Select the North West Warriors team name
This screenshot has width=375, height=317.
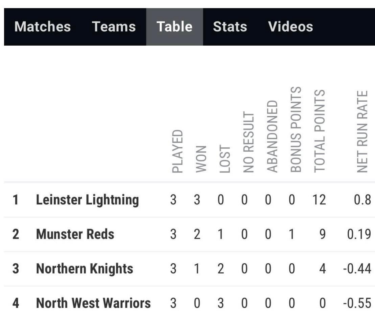(x=93, y=303)
